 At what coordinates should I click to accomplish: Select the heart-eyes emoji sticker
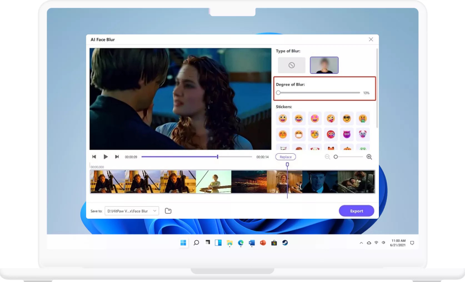click(x=315, y=119)
